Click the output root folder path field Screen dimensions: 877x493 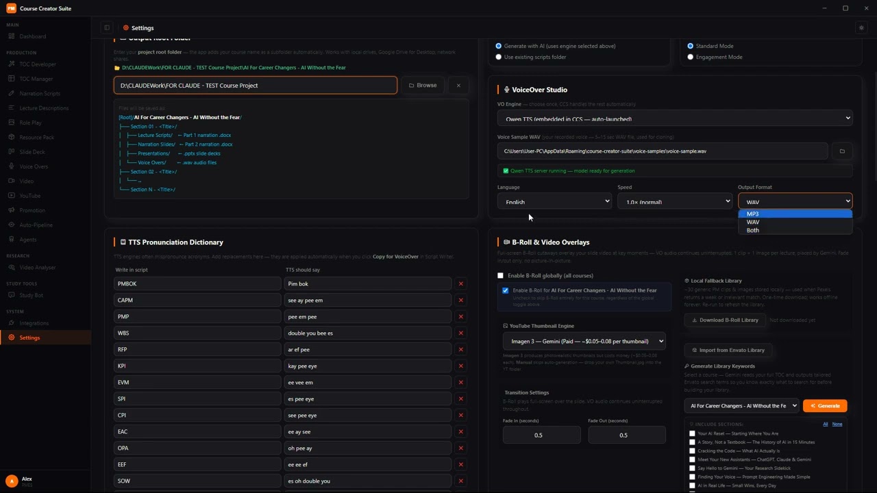pos(256,86)
